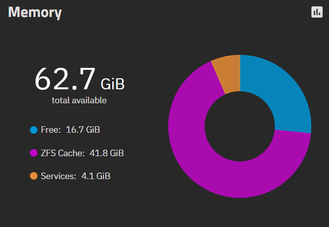Click the 4.1 GiB services value
This screenshot has height=227, width=329.
tap(96, 176)
